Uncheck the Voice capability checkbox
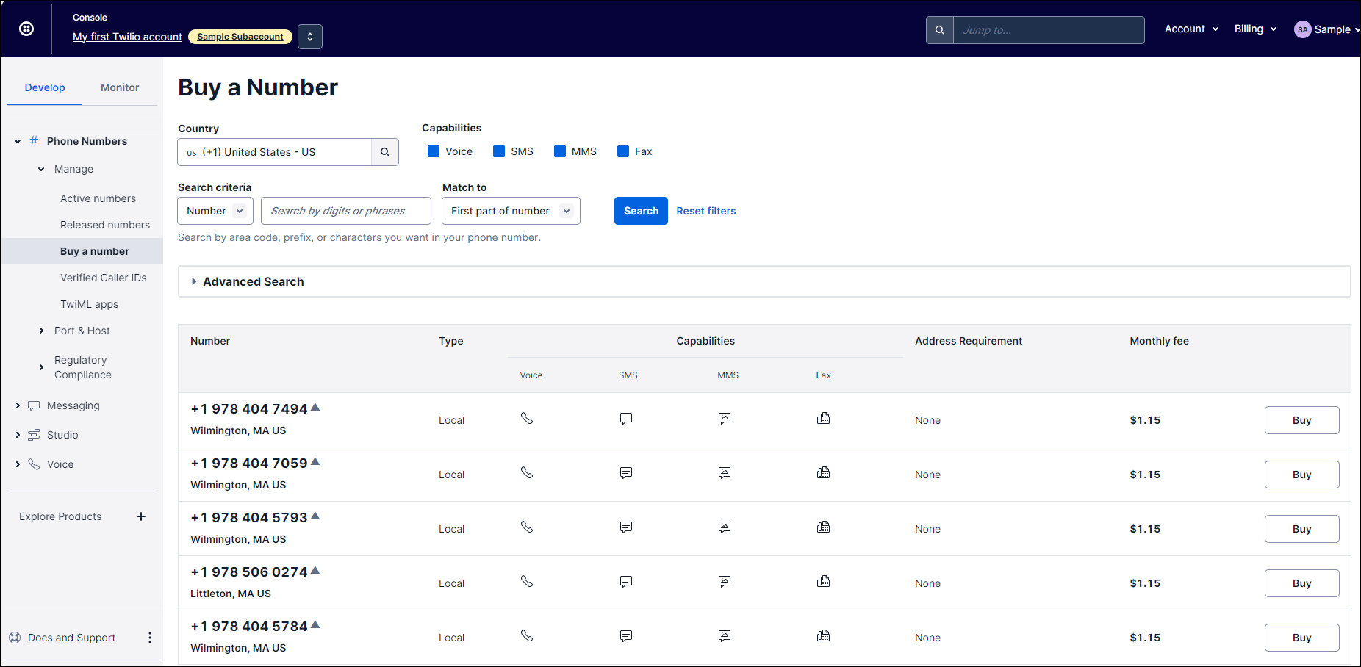 [x=434, y=151]
